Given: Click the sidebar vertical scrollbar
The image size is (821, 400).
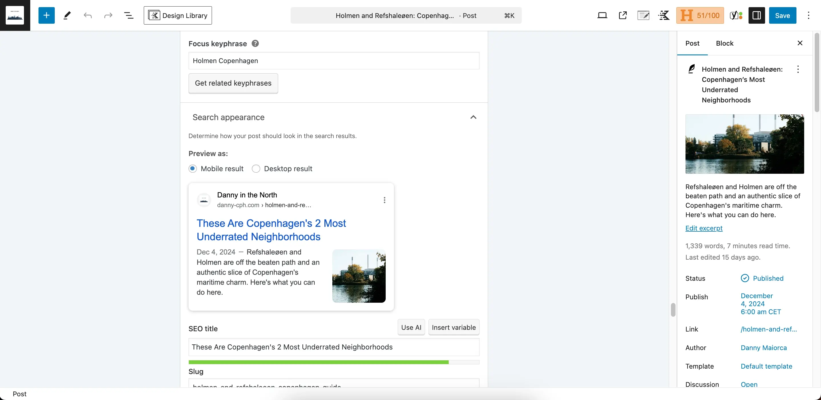Looking at the screenshot, I should pyautogui.click(x=816, y=73).
